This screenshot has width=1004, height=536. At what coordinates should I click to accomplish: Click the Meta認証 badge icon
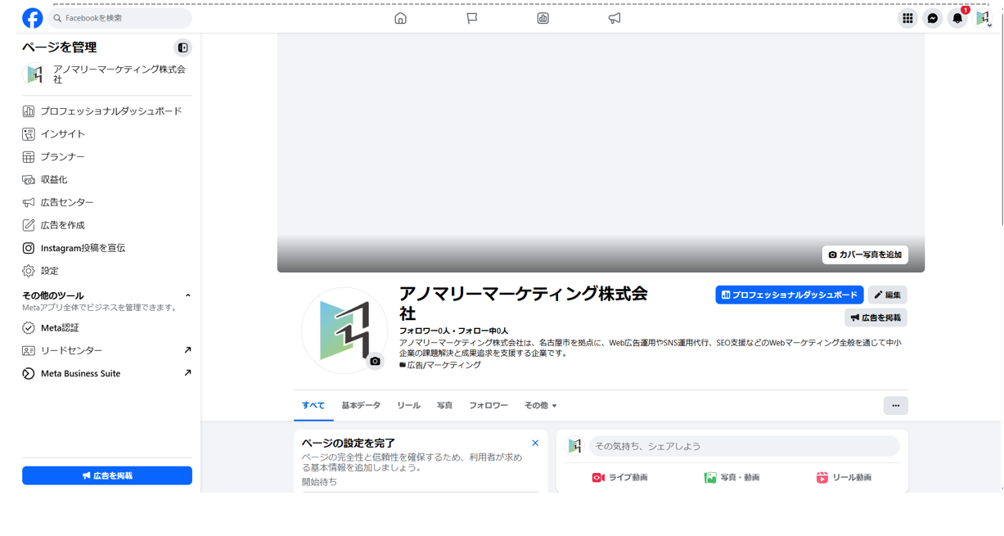click(x=29, y=328)
